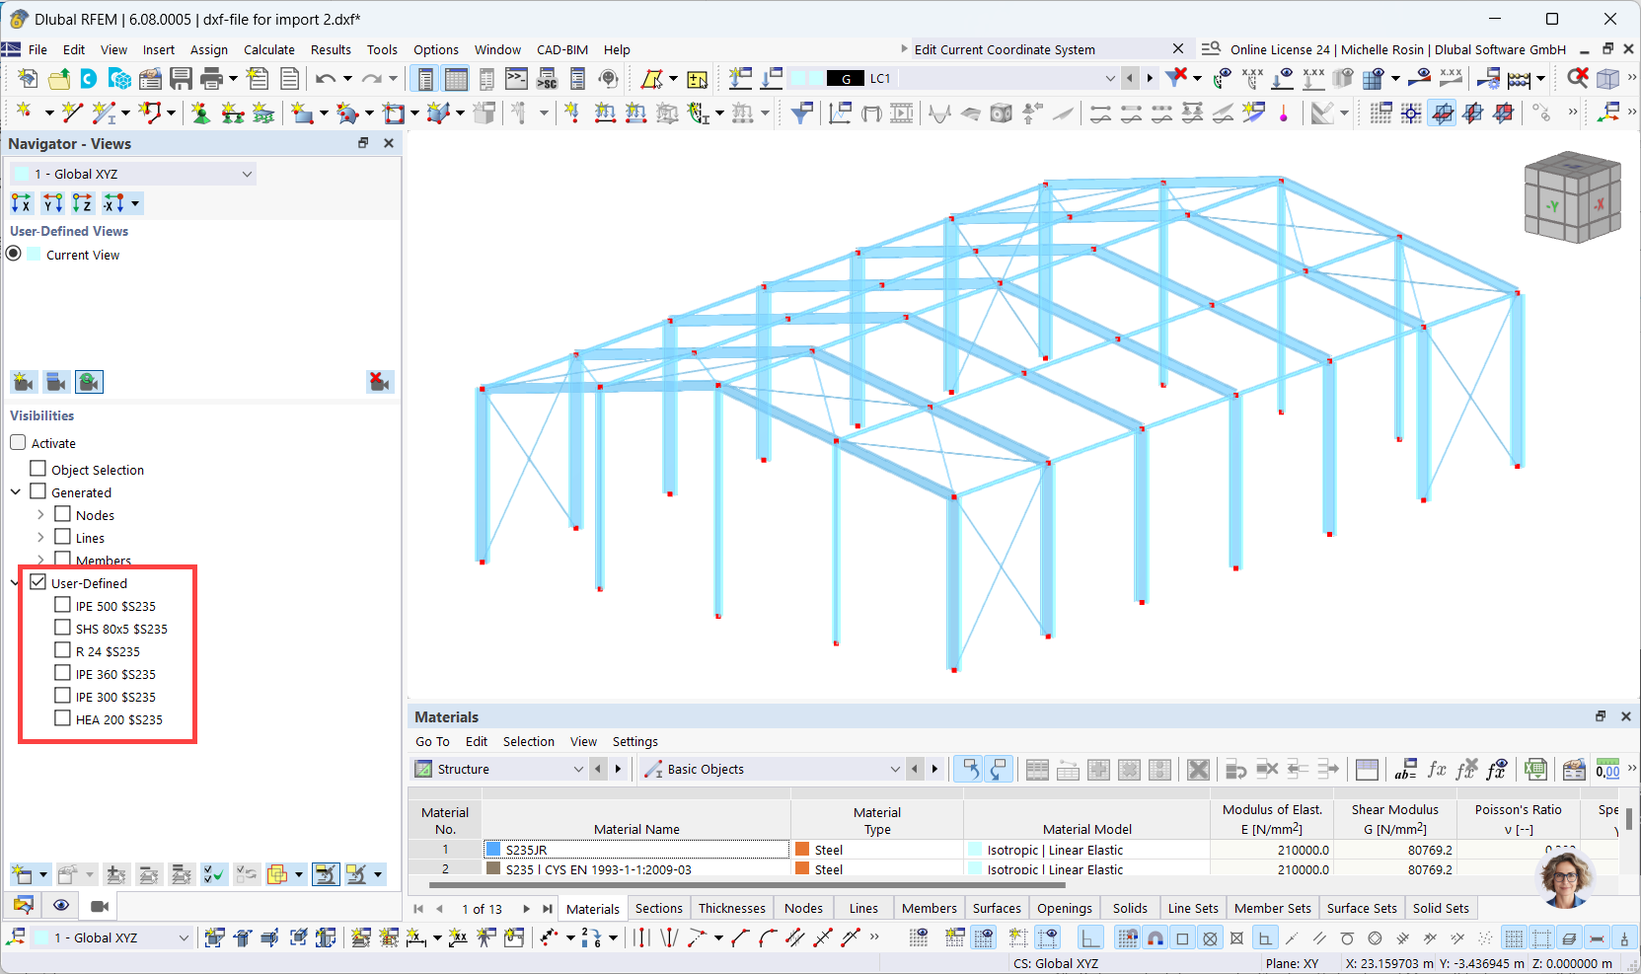Collapse the Generated tree node
This screenshot has height=974, width=1641.
(x=16, y=491)
